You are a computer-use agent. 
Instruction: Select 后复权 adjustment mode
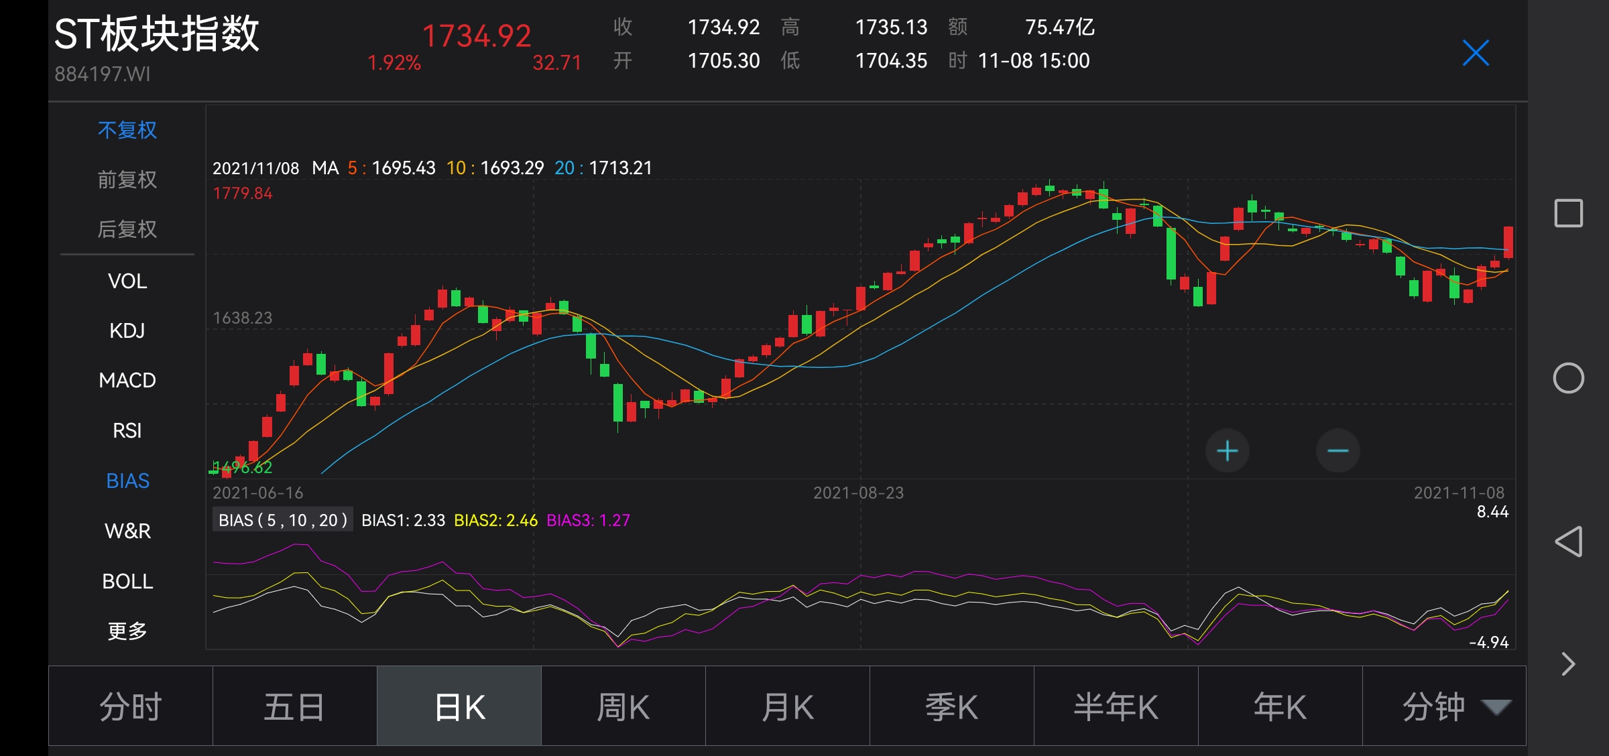tap(127, 229)
